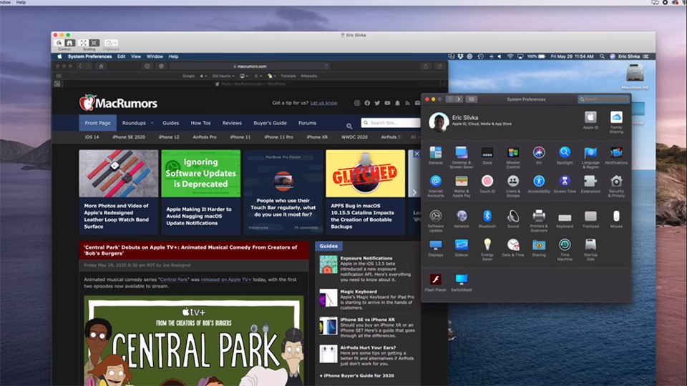
Task: Open Bluetooth preferences
Action: click(487, 219)
